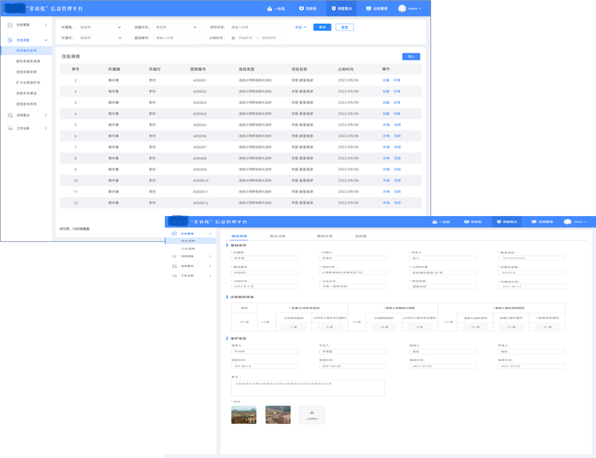Click the 查询 search button
596x458 pixels.
click(322, 27)
